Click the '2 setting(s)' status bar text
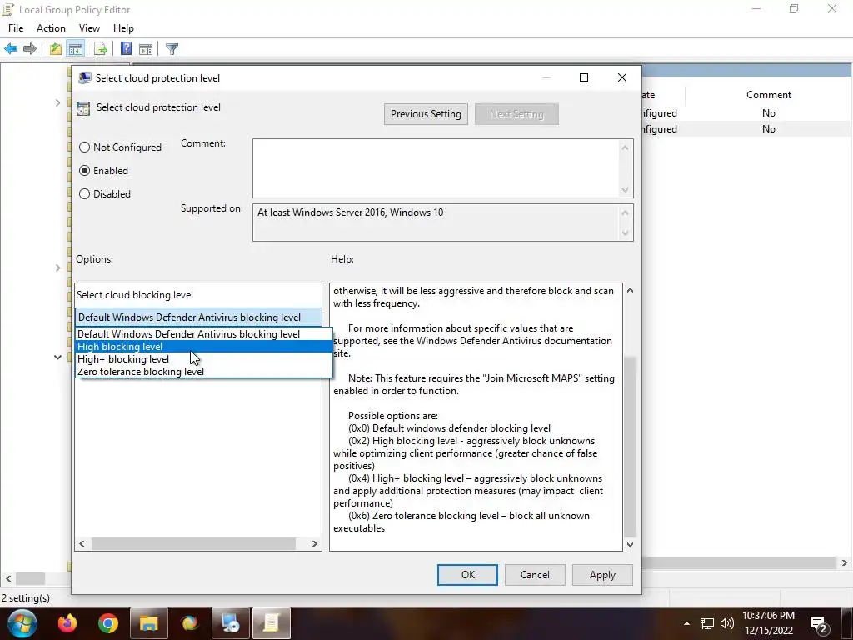The image size is (853, 640). [x=26, y=598]
